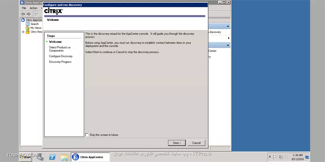This screenshot has width=325, height=162.
Task: Collapse the upper Actions pane section
Action: point(228,26)
